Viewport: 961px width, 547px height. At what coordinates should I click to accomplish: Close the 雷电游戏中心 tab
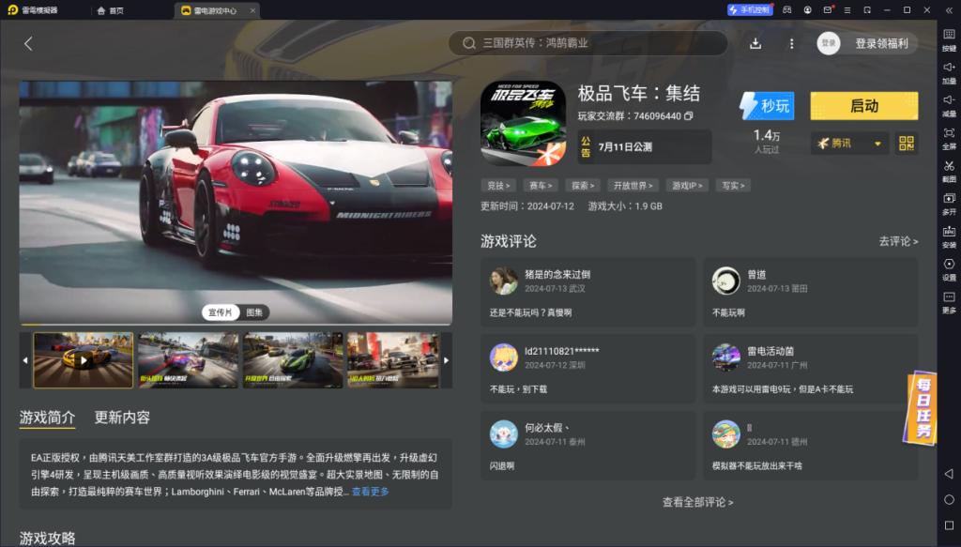click(252, 10)
